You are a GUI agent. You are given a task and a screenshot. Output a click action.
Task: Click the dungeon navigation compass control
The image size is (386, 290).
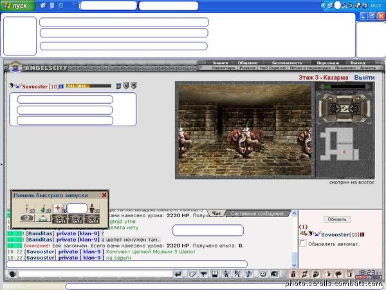point(345,108)
